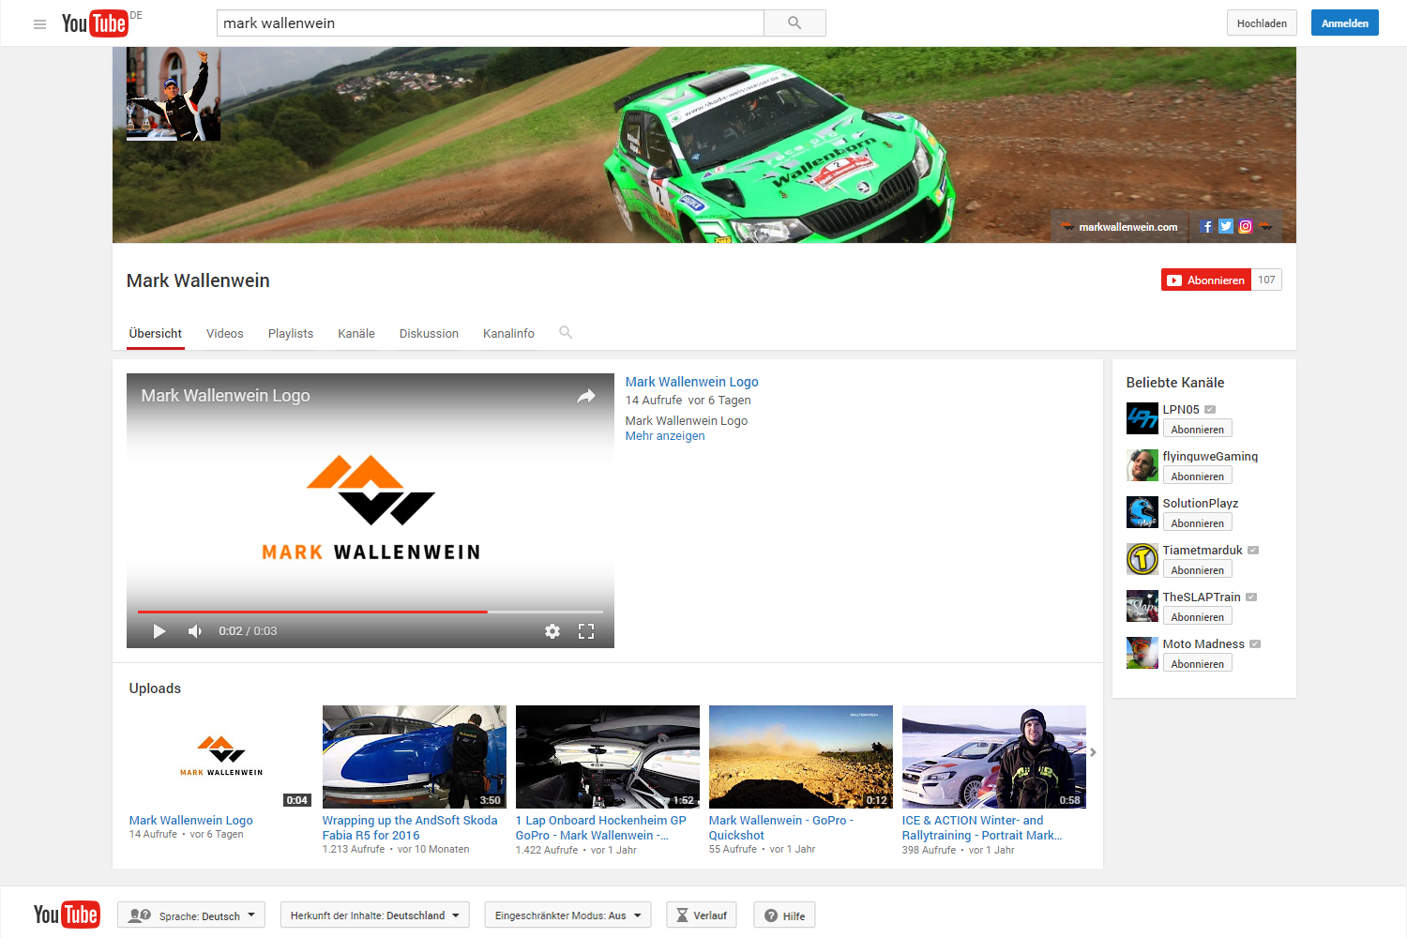Open Tiametmarduk channel avatar
This screenshot has width=1407, height=938.
coord(1142,559)
